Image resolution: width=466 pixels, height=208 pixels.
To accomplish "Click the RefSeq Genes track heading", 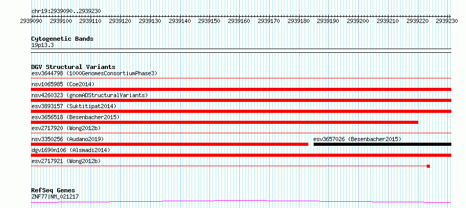I will tap(53, 191).
